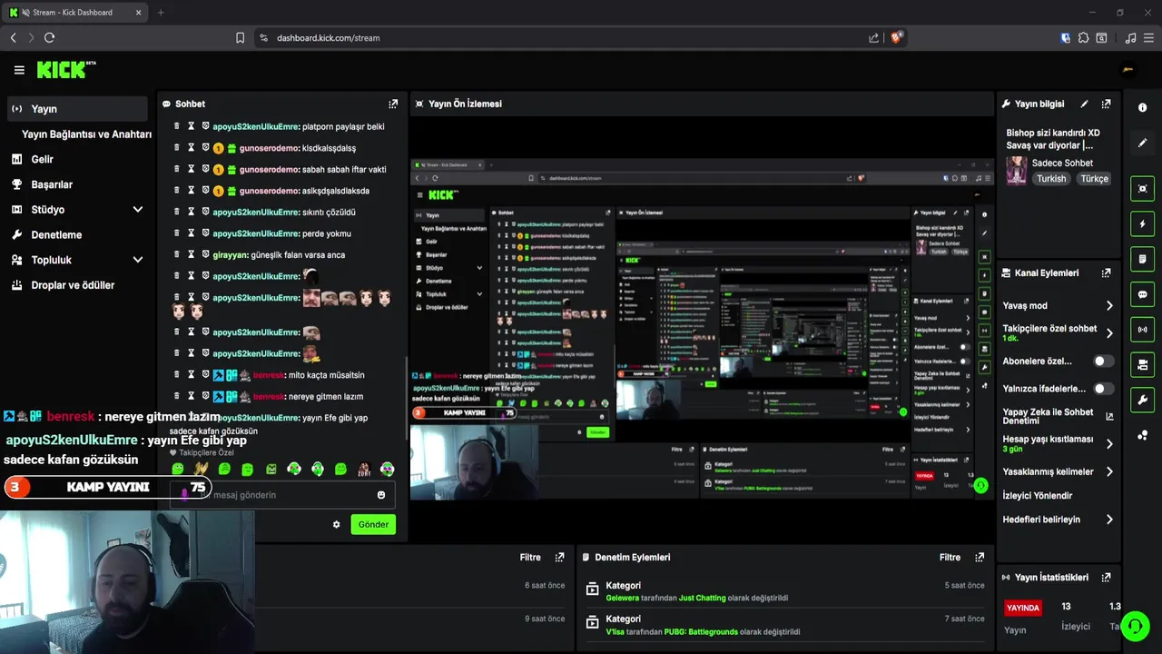Open Takipçilere özel sohbet options
The height and width of the screenshot is (654, 1162).
click(1109, 333)
